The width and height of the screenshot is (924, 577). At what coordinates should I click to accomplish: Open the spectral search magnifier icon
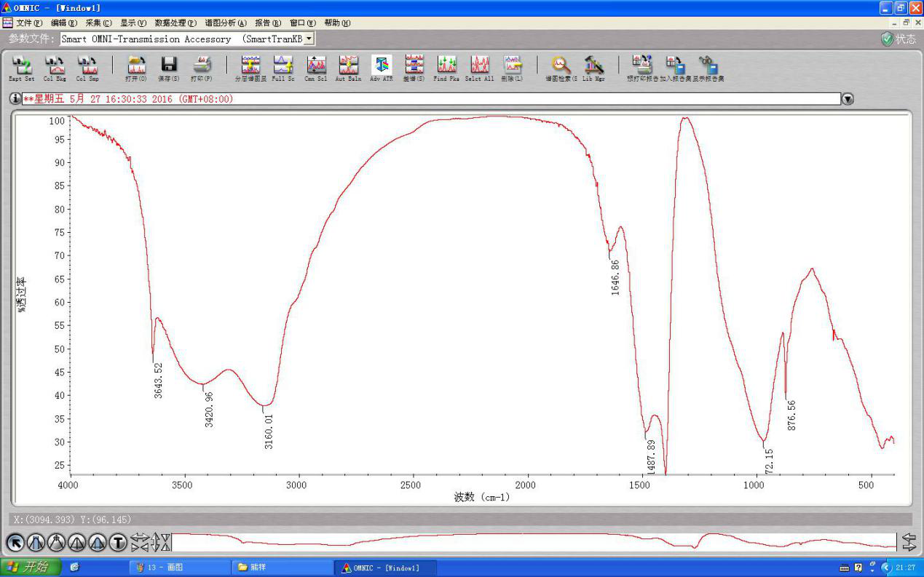click(x=561, y=68)
